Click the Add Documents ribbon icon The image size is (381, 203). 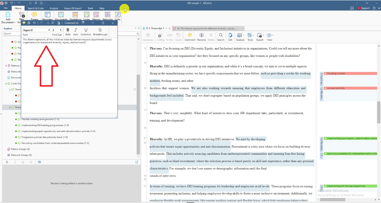(x=8, y=17)
